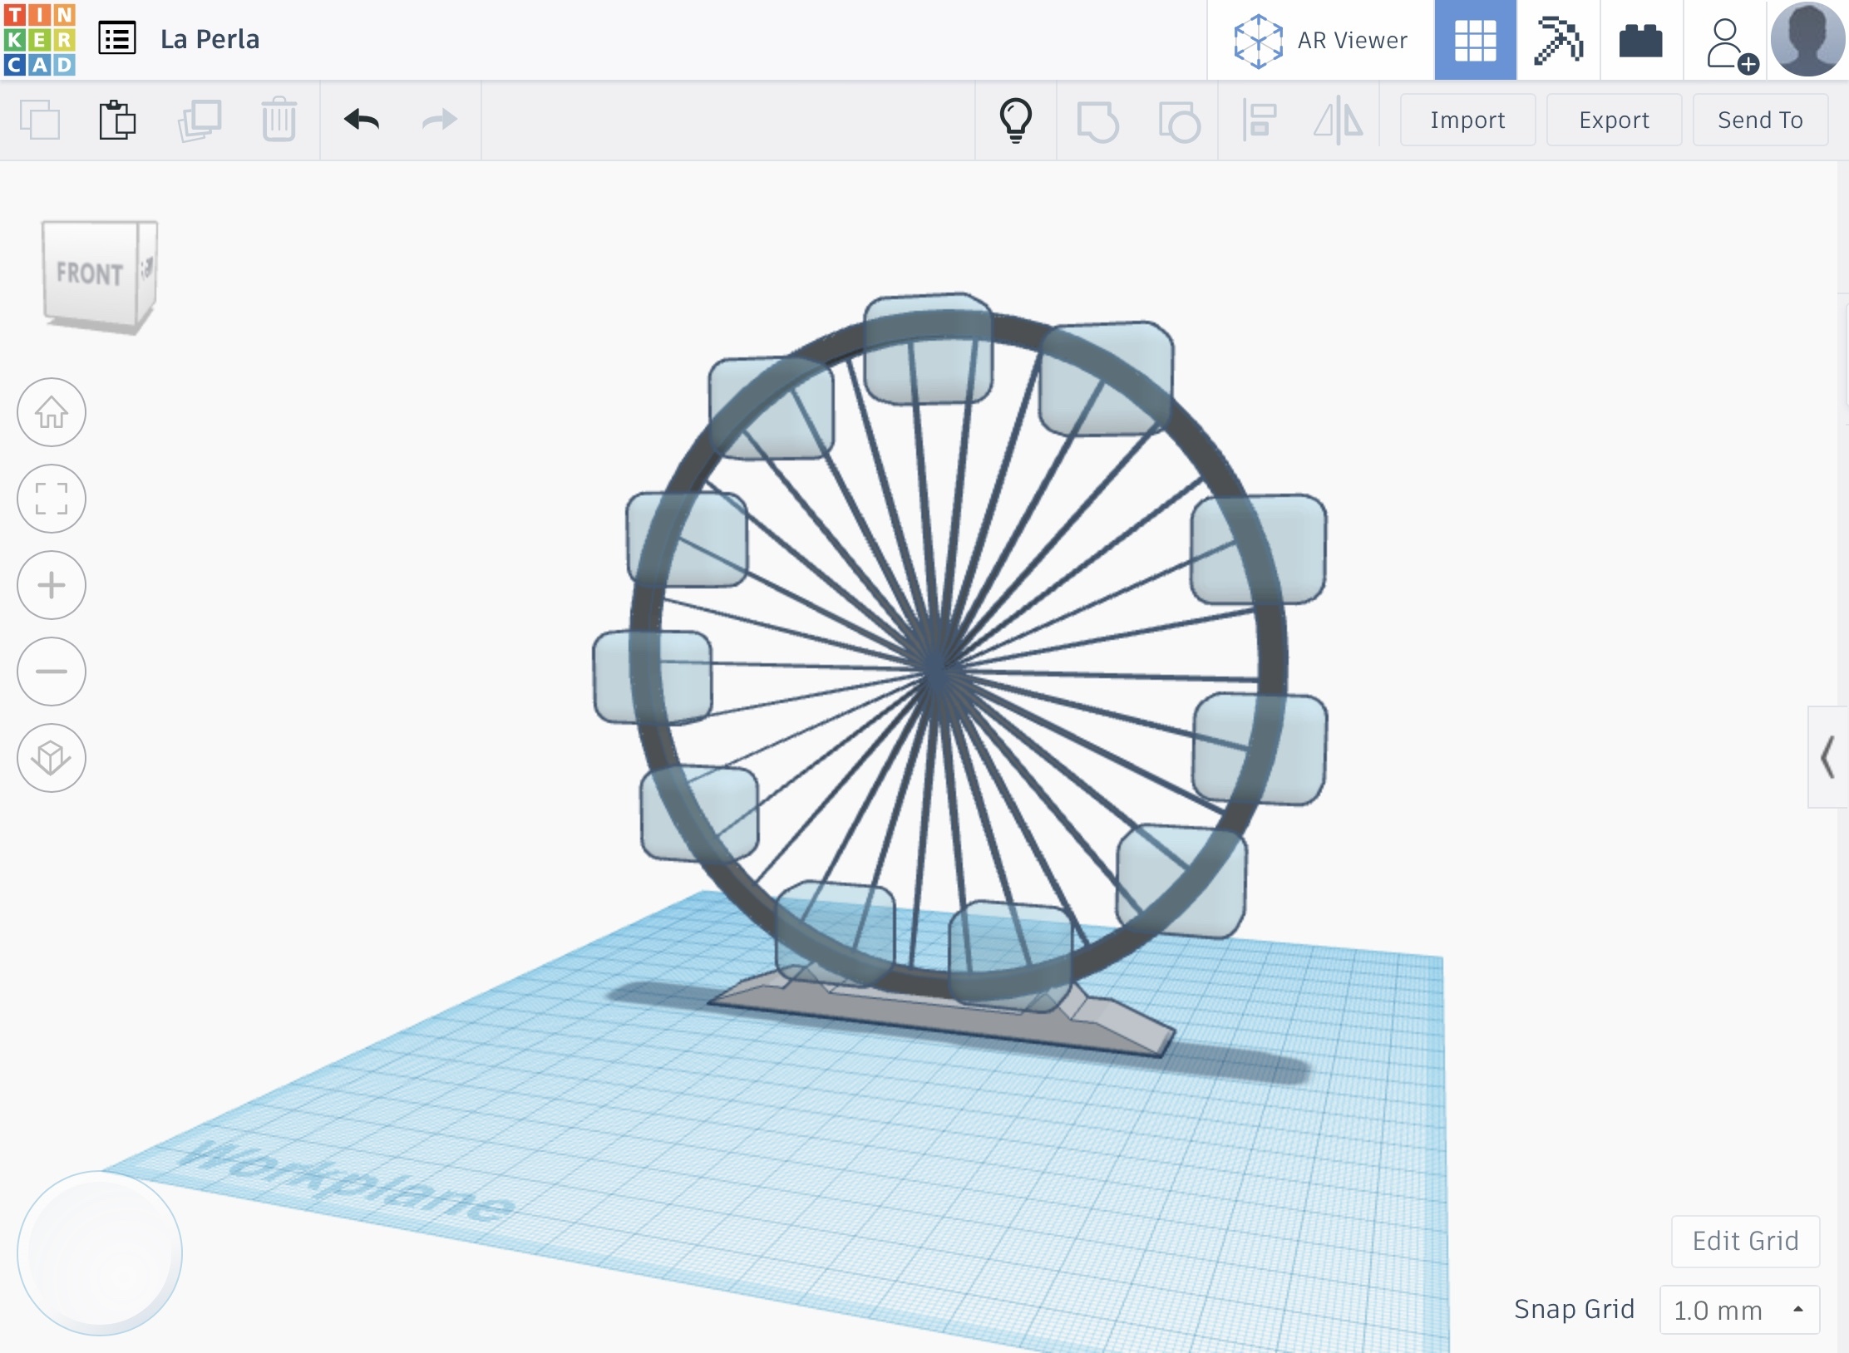Open the Snap Grid 1.0 mm dropdown
Image resolution: width=1849 pixels, height=1353 pixels.
point(1739,1310)
